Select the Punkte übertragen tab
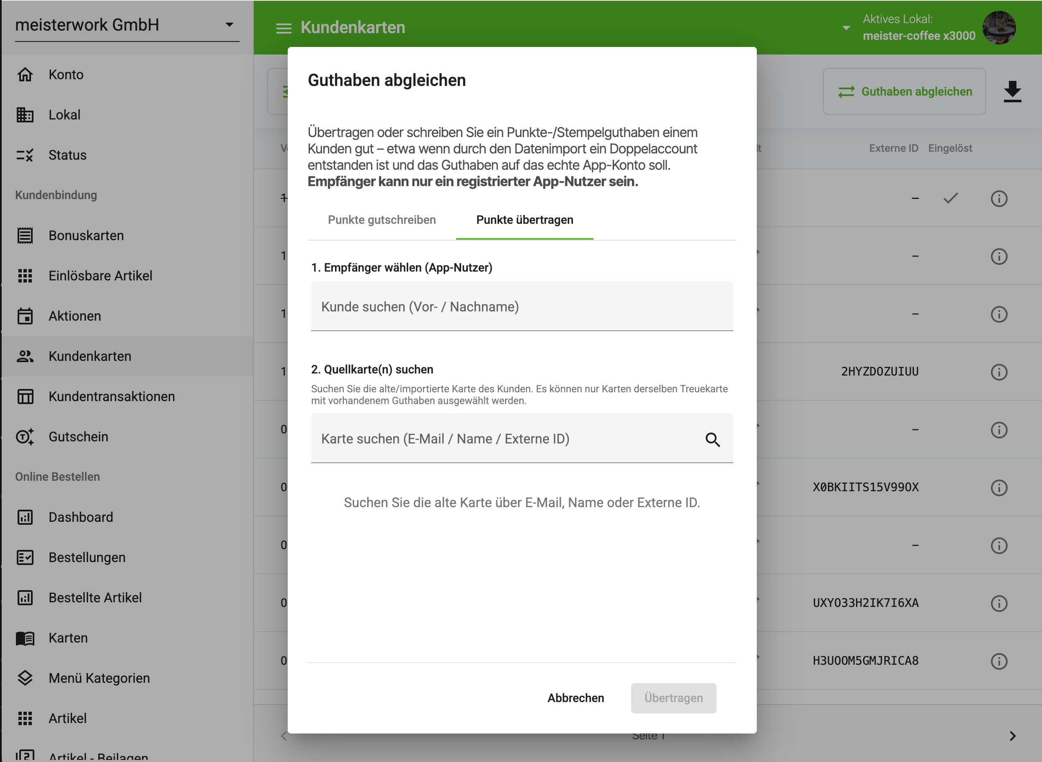Screen dimensions: 1042x762 (524, 220)
